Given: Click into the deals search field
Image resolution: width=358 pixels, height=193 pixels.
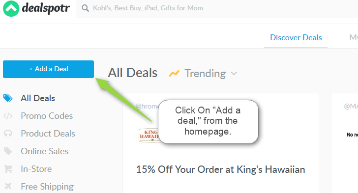Looking at the screenshot, I should tap(217, 9).
